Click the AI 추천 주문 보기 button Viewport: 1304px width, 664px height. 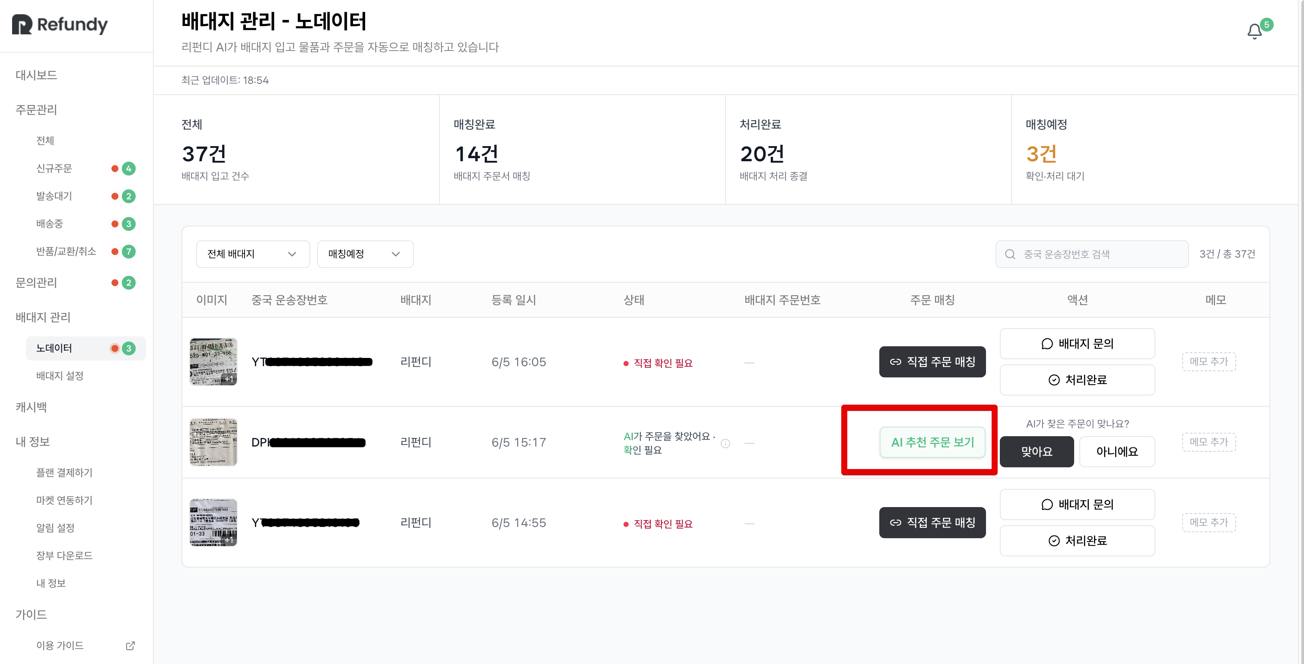pyautogui.click(x=932, y=442)
